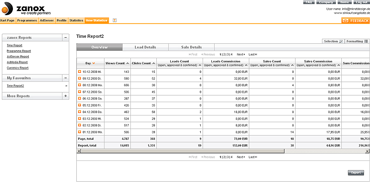
Task: Open Time Report2 favourite arrow menu
Action: (66, 86)
